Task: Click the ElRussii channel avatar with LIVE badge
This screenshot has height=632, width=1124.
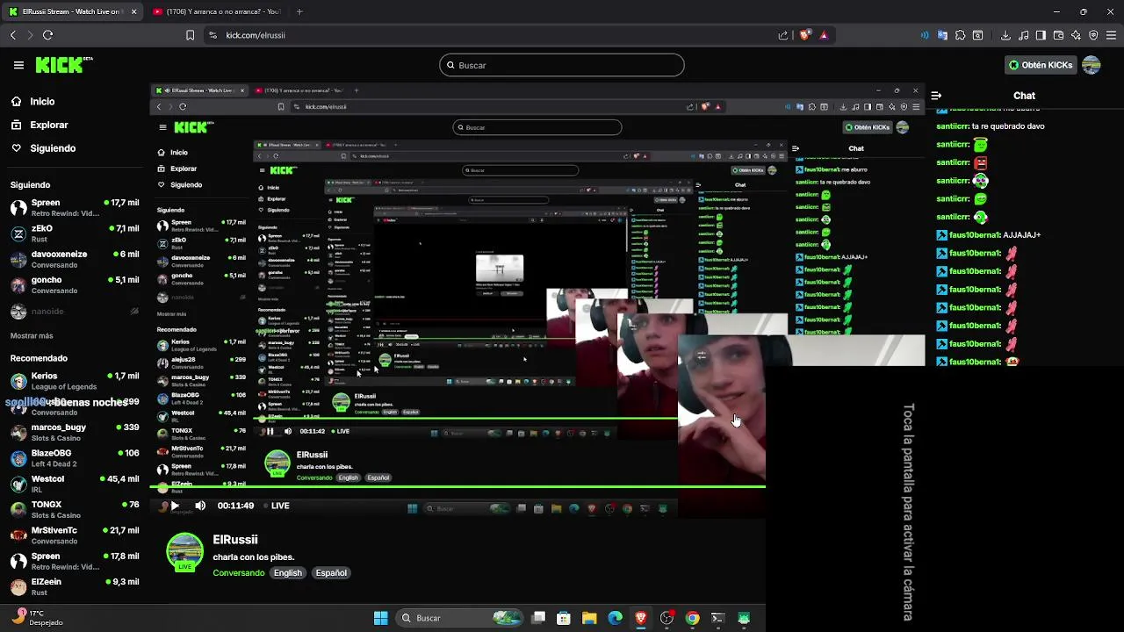Action: (x=184, y=552)
